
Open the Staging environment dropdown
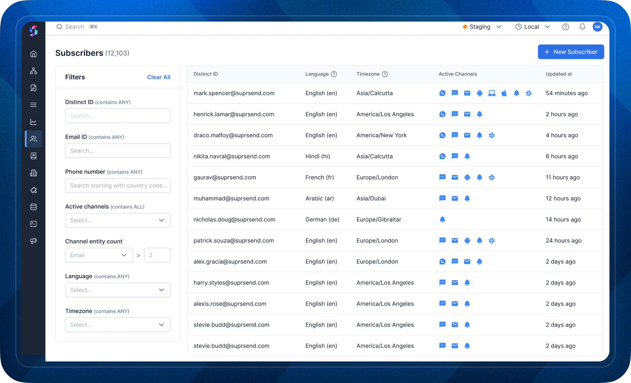(x=483, y=27)
